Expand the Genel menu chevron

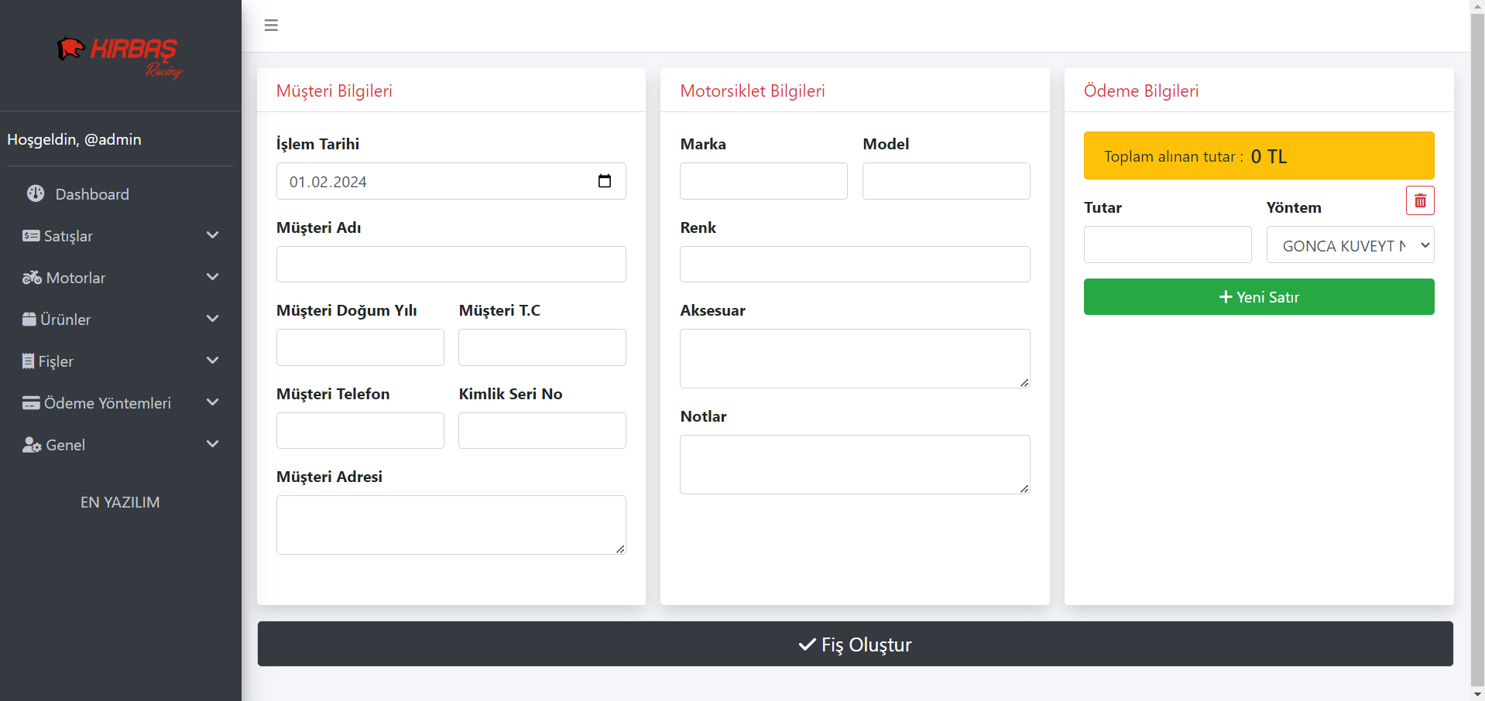tap(213, 444)
